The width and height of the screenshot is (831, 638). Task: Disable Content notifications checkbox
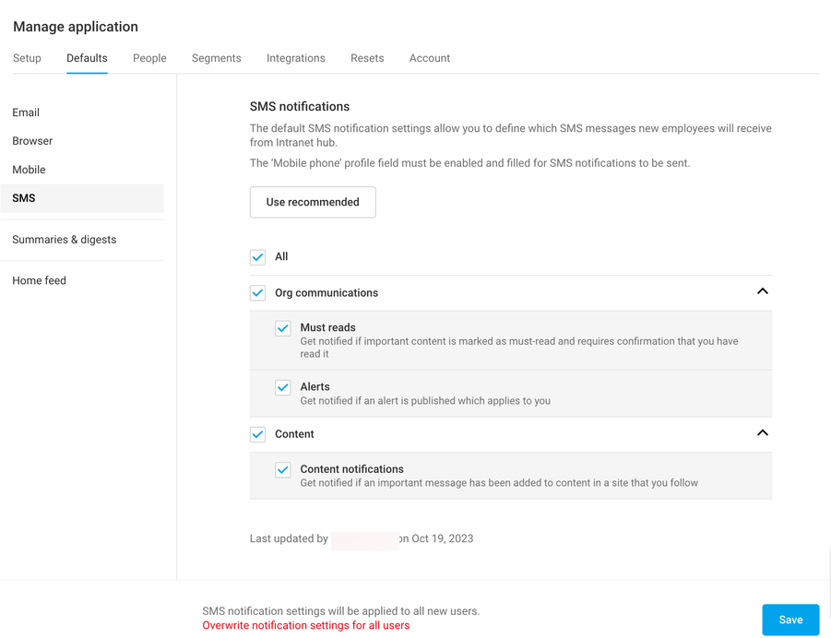(x=282, y=470)
